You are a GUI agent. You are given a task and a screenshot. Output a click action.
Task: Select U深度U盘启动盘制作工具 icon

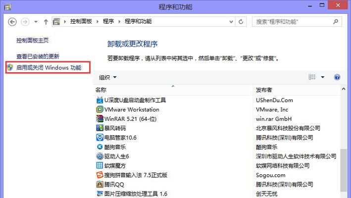point(100,100)
